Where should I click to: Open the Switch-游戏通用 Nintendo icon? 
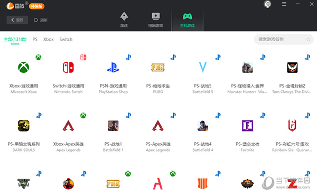pyautogui.click(x=68, y=67)
